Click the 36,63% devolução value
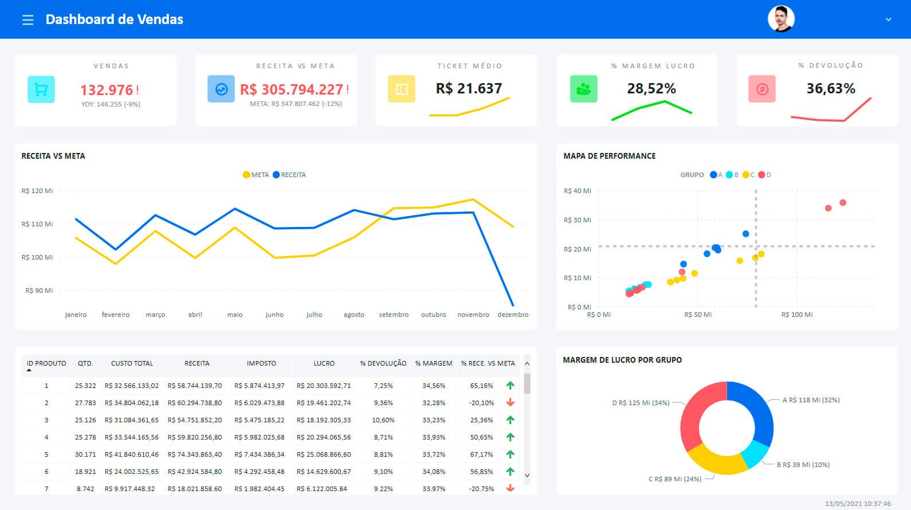Viewport: 911px width, 510px height. click(x=831, y=89)
